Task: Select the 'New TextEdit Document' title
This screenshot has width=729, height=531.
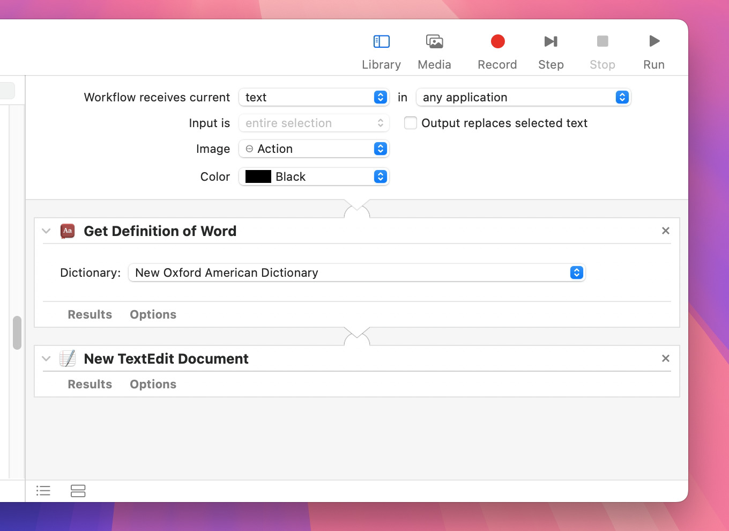Action: [x=166, y=359]
